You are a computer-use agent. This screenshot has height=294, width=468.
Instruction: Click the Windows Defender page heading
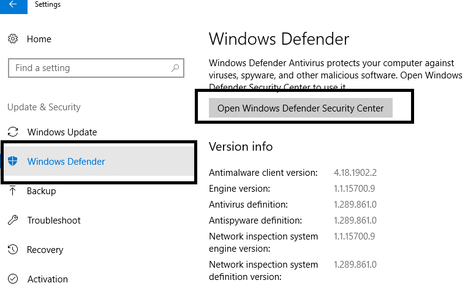279,39
